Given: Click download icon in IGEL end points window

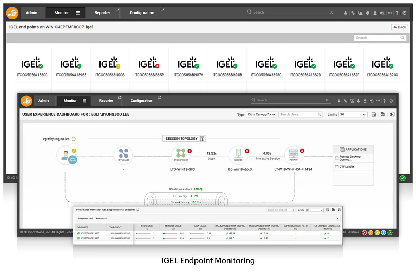Looking at the screenshot, I should tap(375, 13).
